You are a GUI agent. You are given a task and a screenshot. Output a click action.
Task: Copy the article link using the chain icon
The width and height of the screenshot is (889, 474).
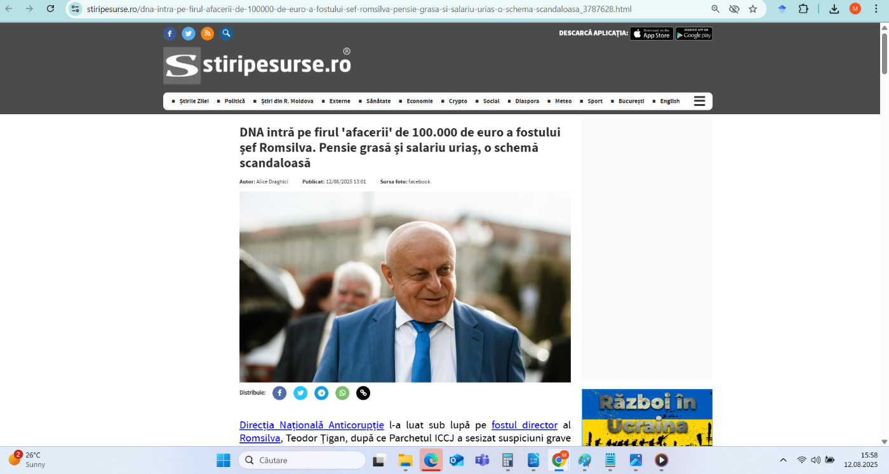363,393
